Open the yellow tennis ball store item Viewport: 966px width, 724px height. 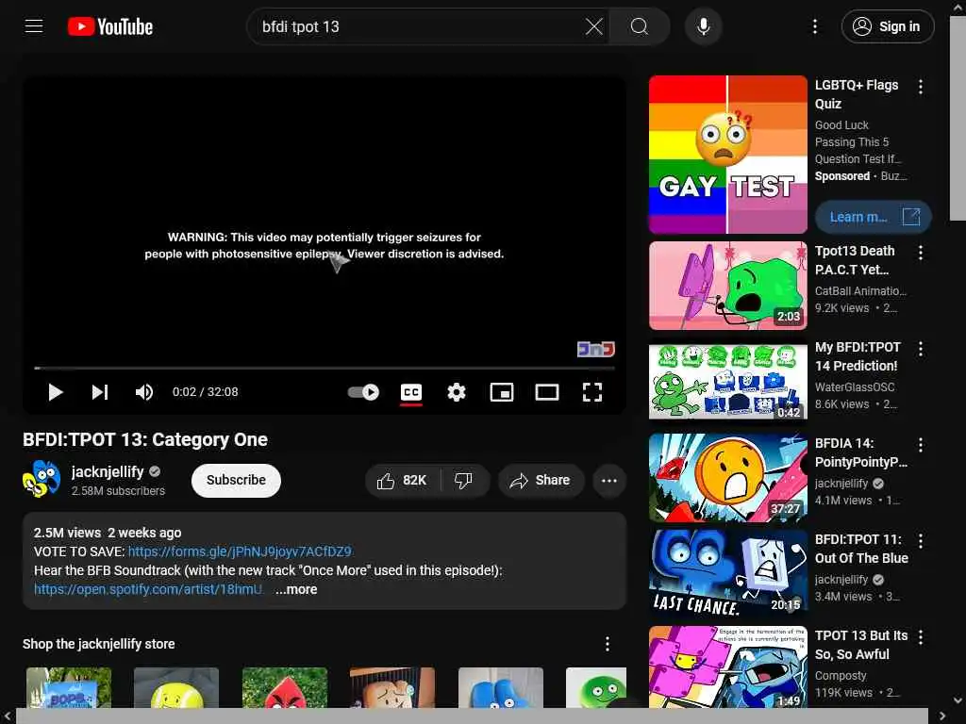coord(176,687)
